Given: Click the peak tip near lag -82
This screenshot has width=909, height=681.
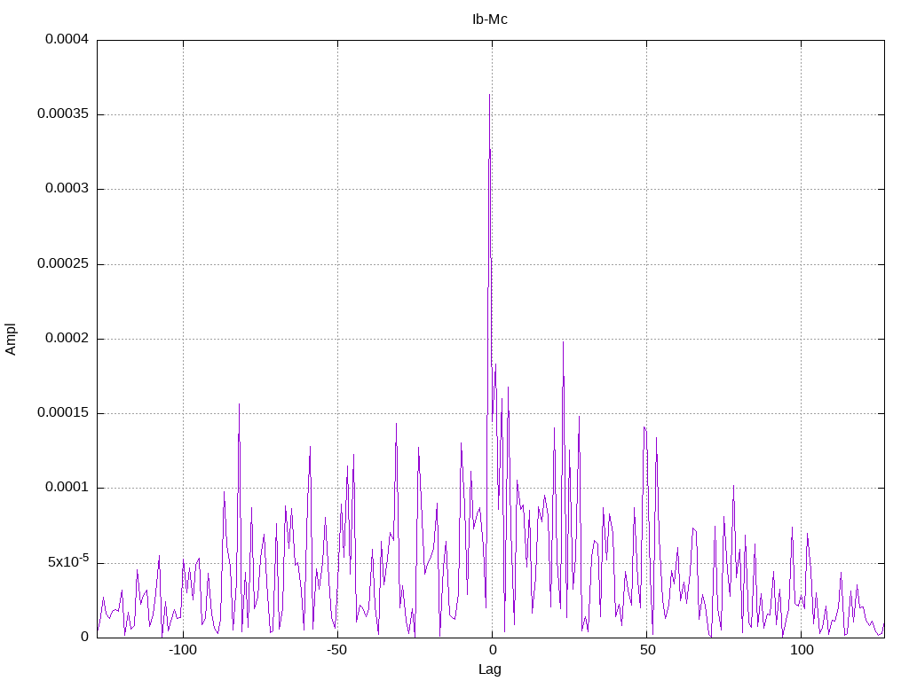Looking at the screenshot, I should pyautogui.click(x=239, y=404).
